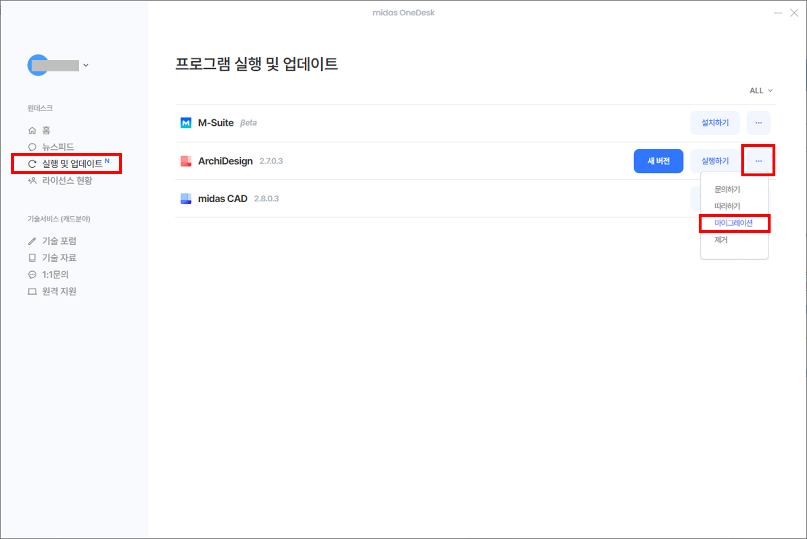Viewport: 807px width, 539px height.
Task: Close the midas OneDesk window
Action: (794, 13)
